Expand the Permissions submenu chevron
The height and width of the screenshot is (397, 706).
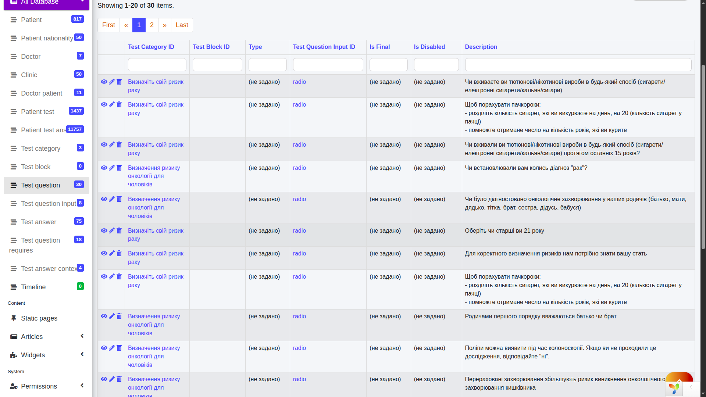click(82, 386)
